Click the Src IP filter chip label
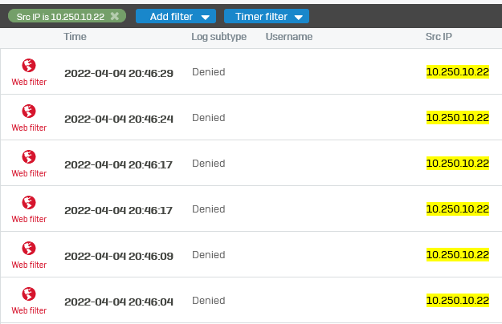The image size is (502, 324). (x=60, y=17)
